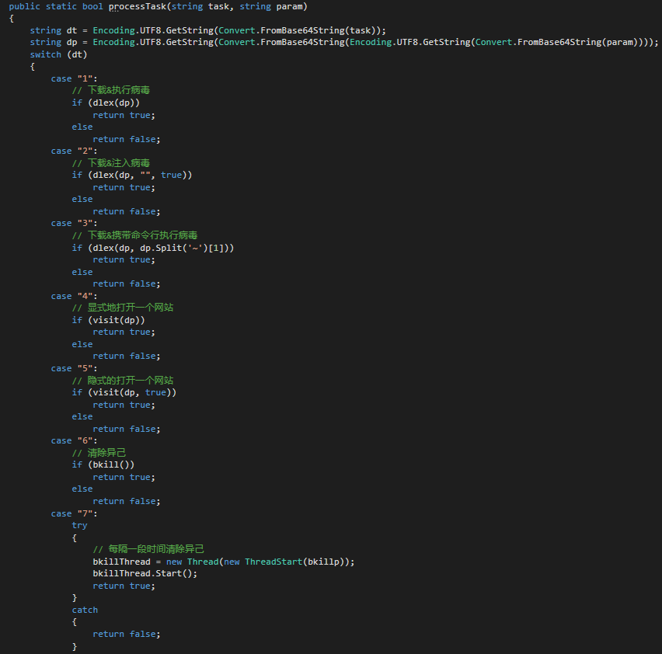Image resolution: width=662 pixels, height=654 pixels.
Task: Click the comment '// 清除异己' under case "6"
Action: click(99, 453)
